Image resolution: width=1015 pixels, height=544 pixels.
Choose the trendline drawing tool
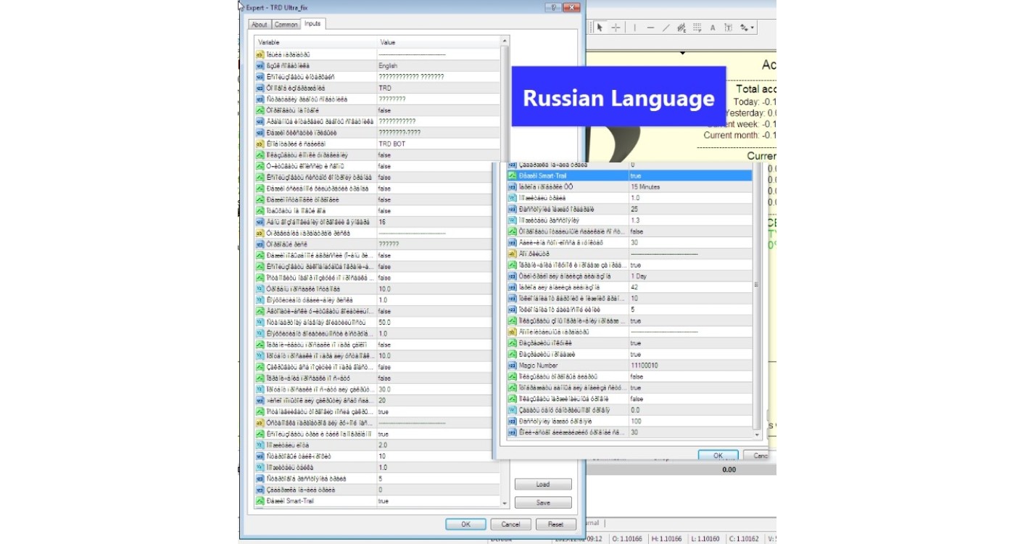tap(666, 28)
